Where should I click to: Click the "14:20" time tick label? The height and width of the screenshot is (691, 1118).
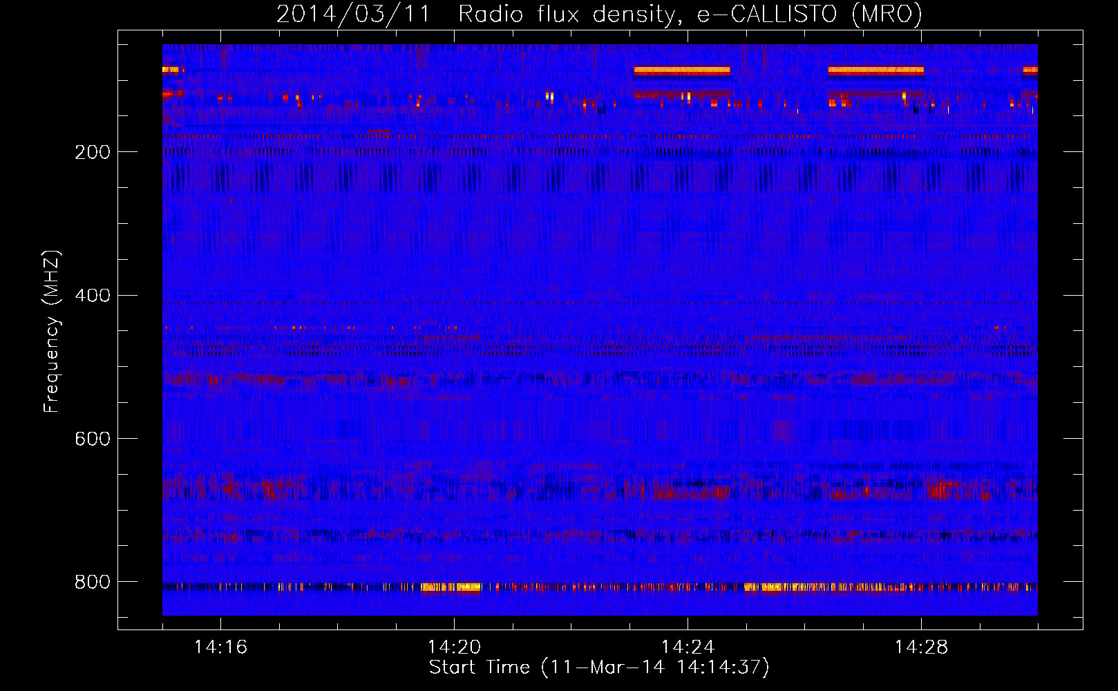pyautogui.click(x=454, y=647)
